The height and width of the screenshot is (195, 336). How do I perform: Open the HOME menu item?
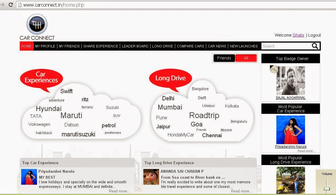pyautogui.click(x=26, y=46)
